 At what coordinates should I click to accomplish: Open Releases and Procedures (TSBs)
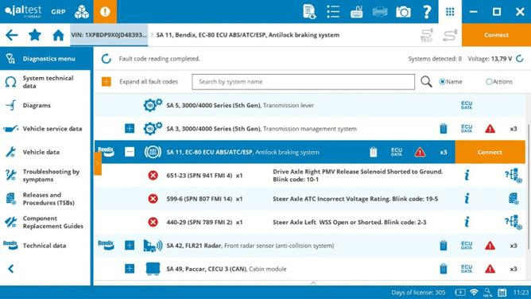click(45, 199)
